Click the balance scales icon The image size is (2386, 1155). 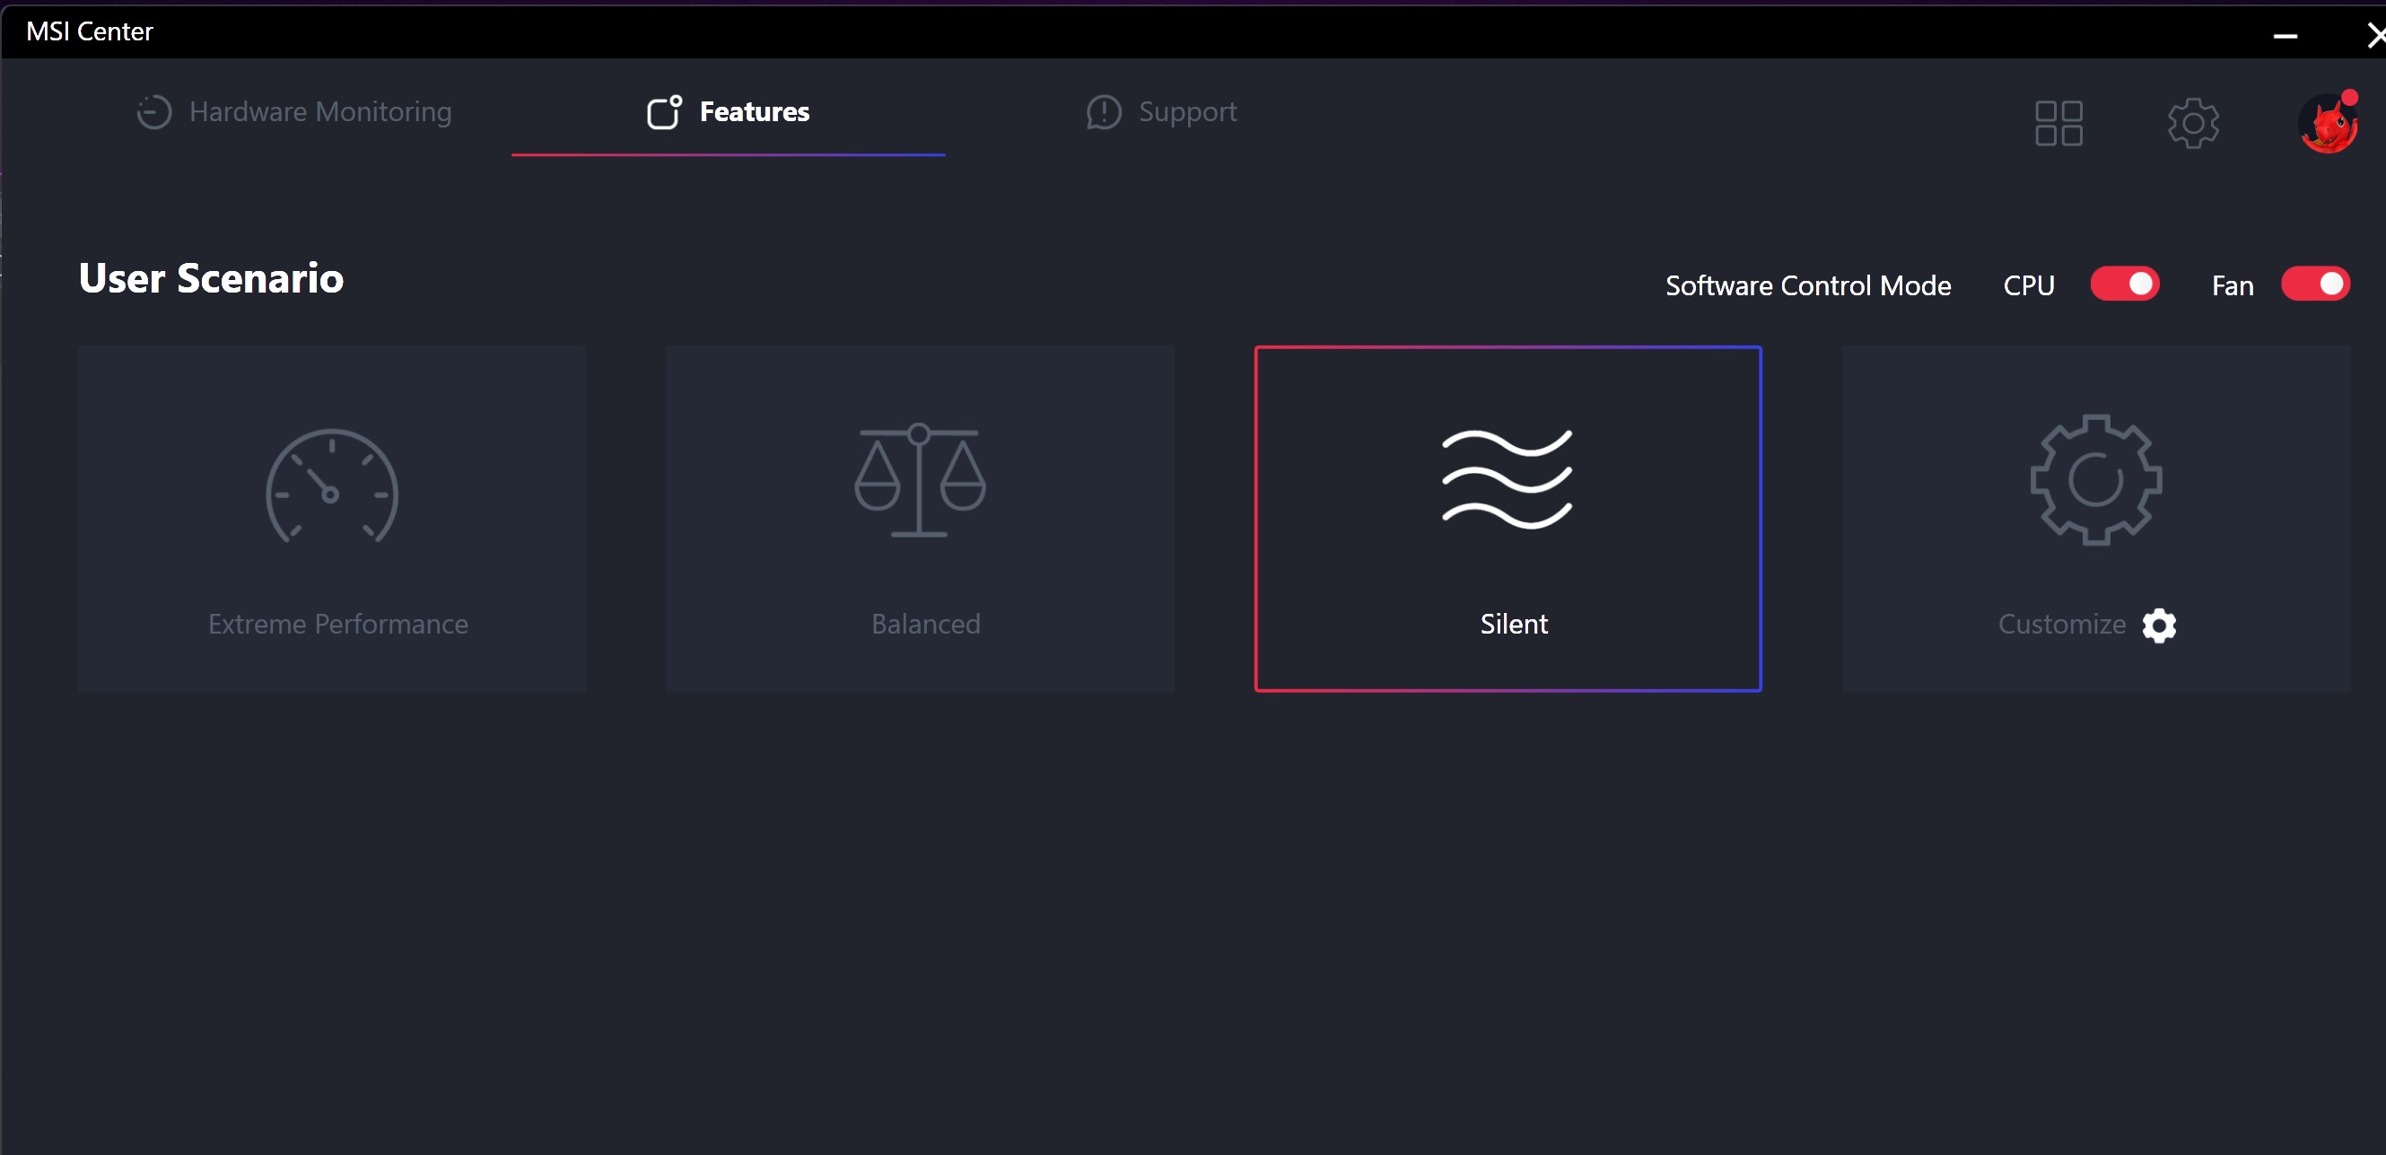pyautogui.click(x=919, y=480)
